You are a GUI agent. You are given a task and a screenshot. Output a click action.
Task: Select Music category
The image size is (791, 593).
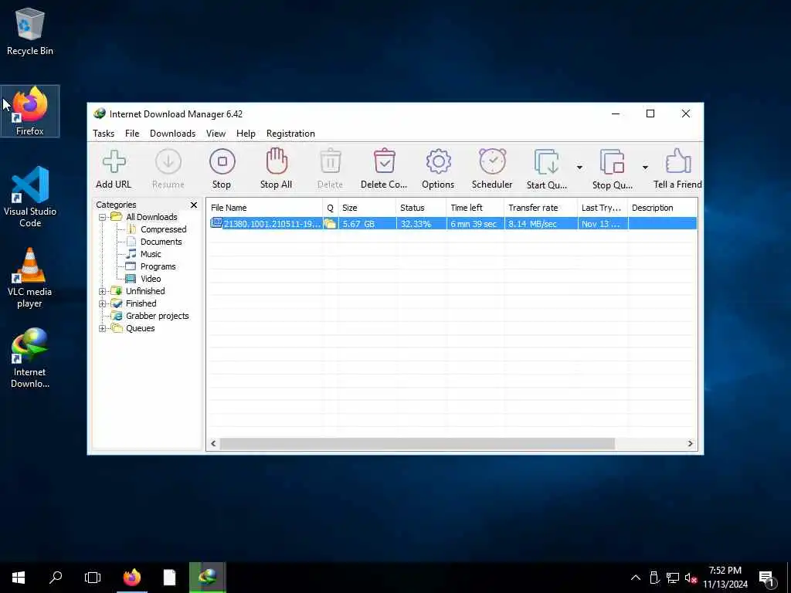point(151,254)
